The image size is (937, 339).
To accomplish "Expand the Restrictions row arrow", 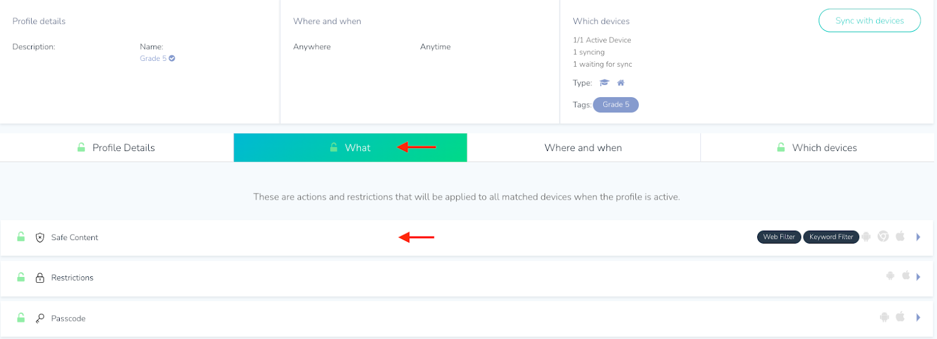I will 918,276.
